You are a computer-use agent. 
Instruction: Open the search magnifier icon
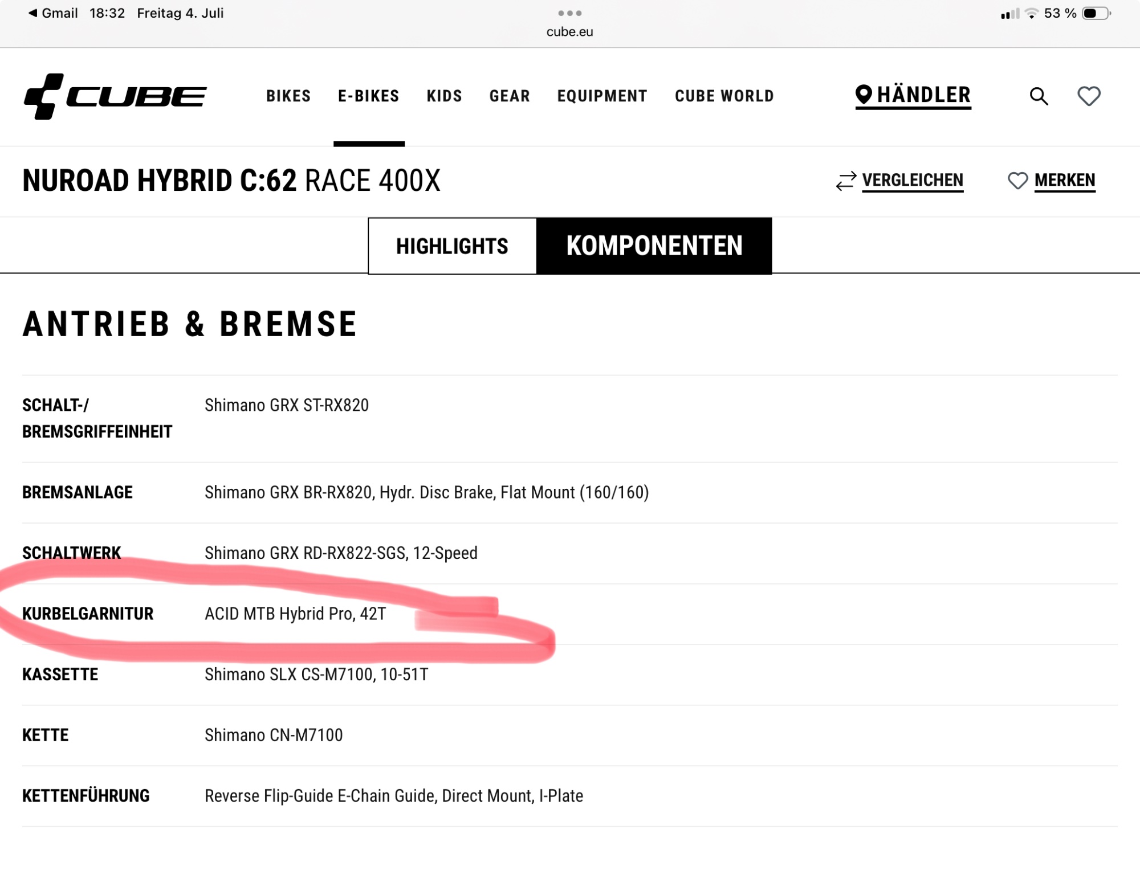(x=1039, y=96)
